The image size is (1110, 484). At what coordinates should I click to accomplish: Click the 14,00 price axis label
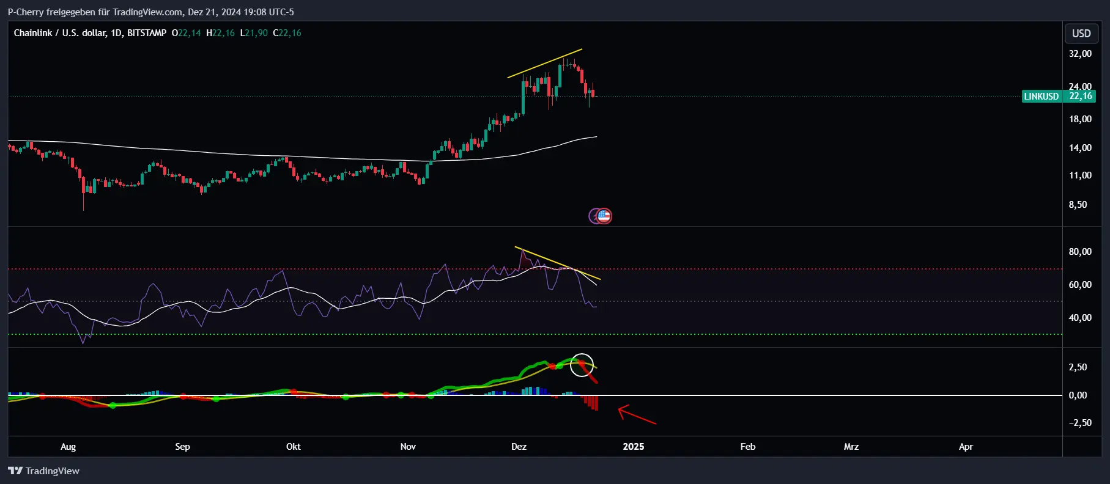point(1080,148)
